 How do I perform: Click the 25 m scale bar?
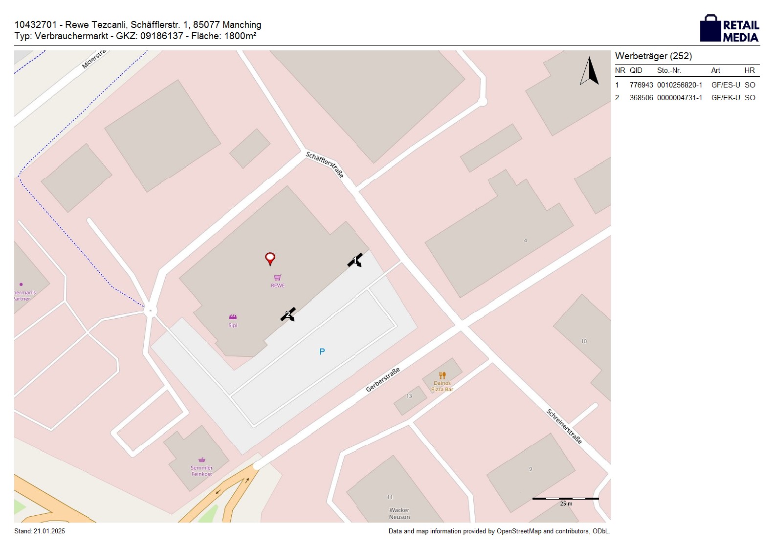point(565,499)
